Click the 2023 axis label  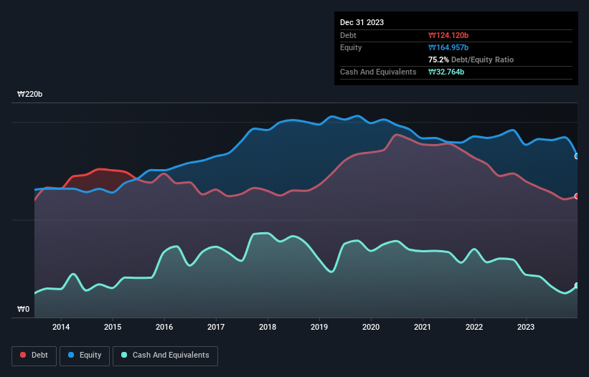(x=526, y=327)
